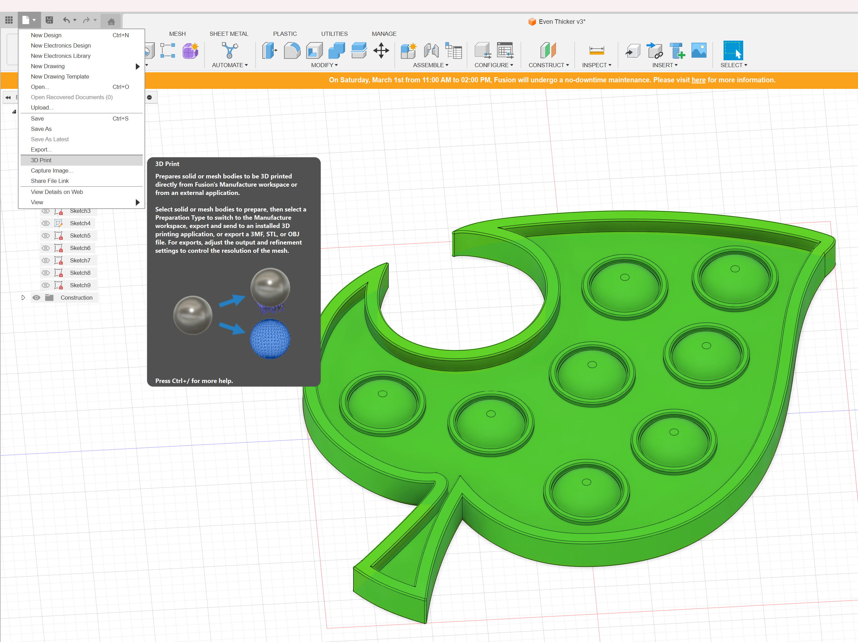Toggle visibility of Construction folder
This screenshot has height=642, width=858.
click(x=36, y=297)
